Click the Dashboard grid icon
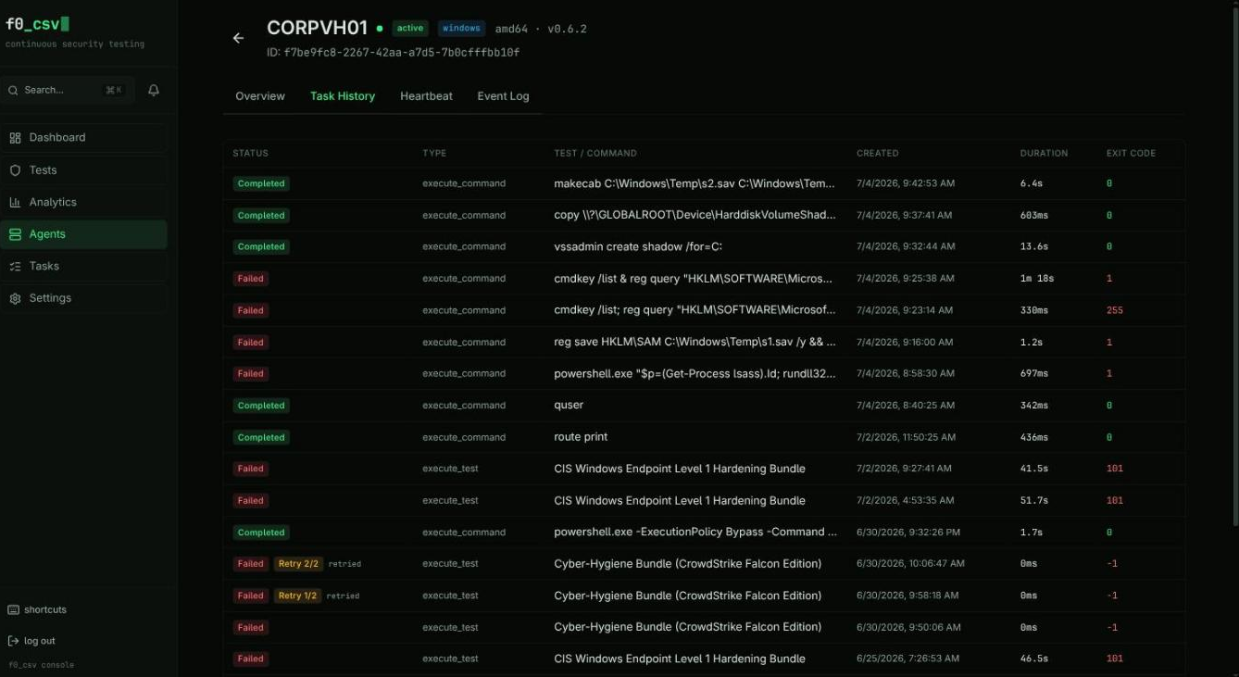1239x677 pixels. (x=15, y=138)
